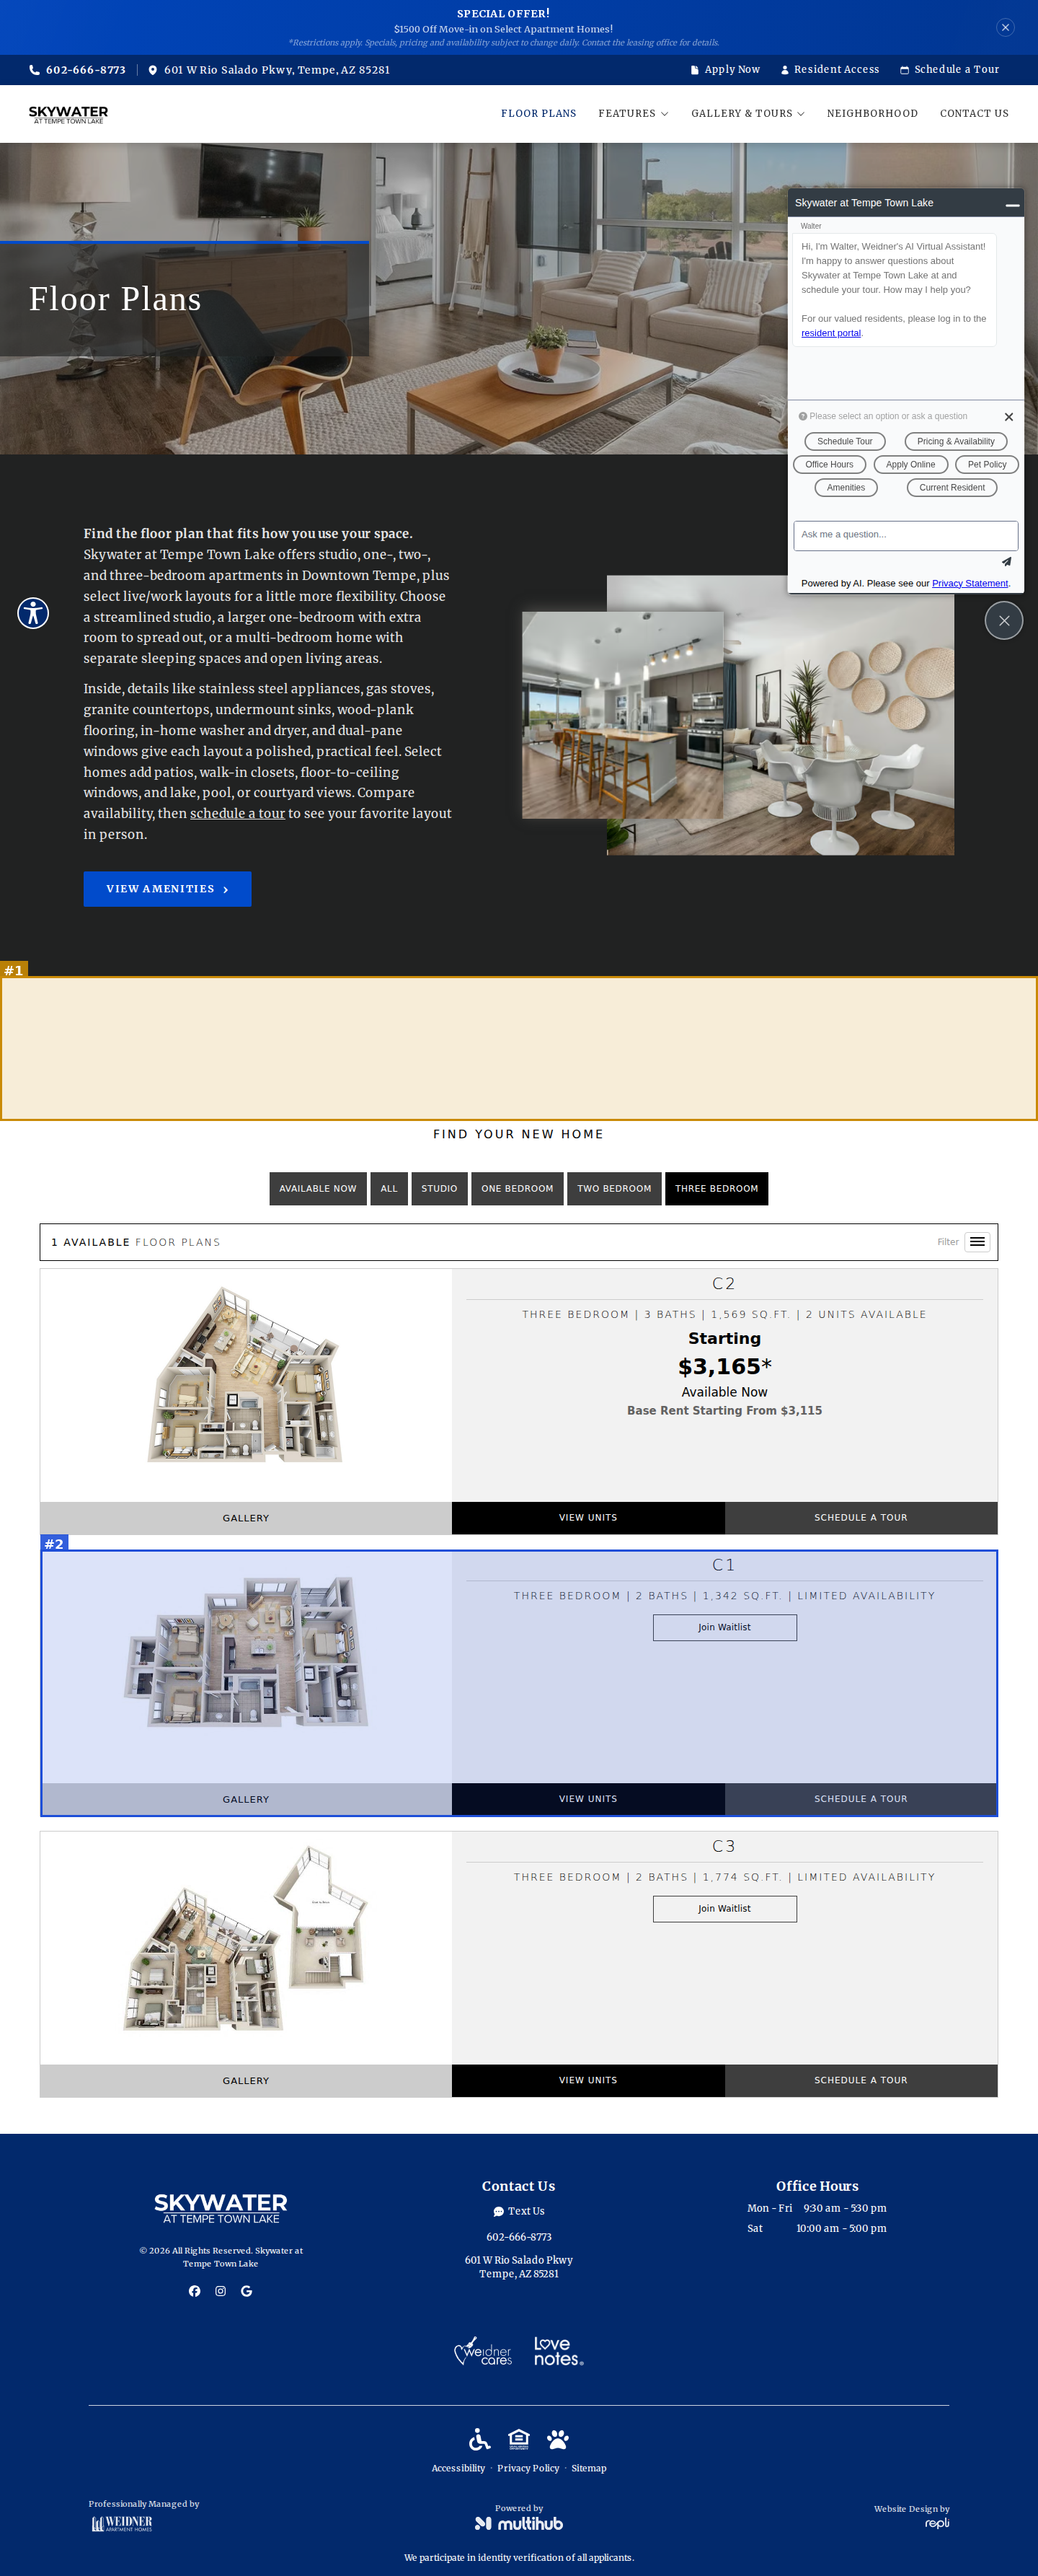Focus the 'Ask me a question' chat field
Viewport: 1038px width, 2576px height.
click(905, 535)
